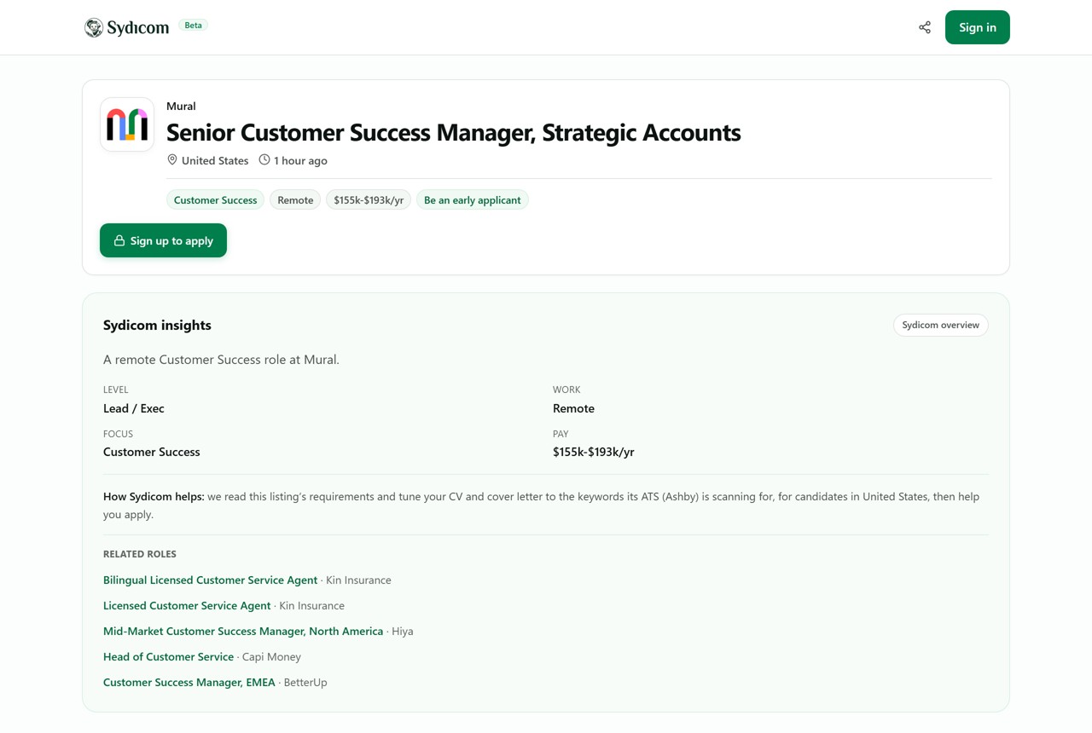Click the How Sydicom helps text
This screenshot has width=1092, height=733.
(x=154, y=496)
